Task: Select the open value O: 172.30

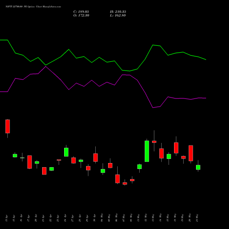Action: coord(81,16)
